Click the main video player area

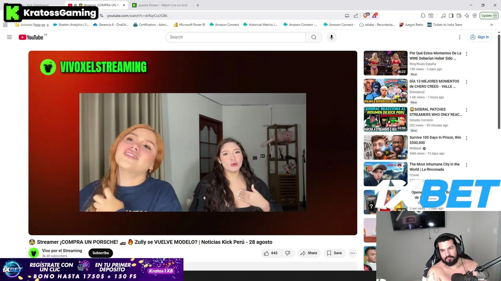pos(193,143)
